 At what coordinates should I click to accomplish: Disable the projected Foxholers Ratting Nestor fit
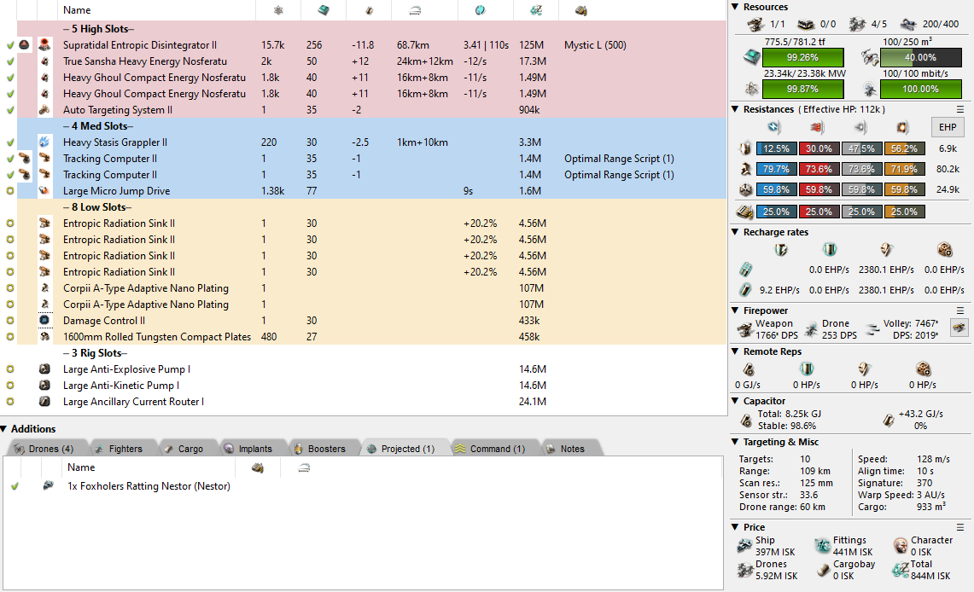(x=15, y=486)
